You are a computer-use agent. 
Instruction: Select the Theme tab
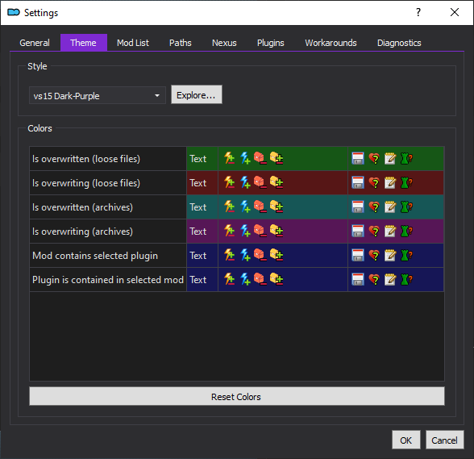[84, 43]
